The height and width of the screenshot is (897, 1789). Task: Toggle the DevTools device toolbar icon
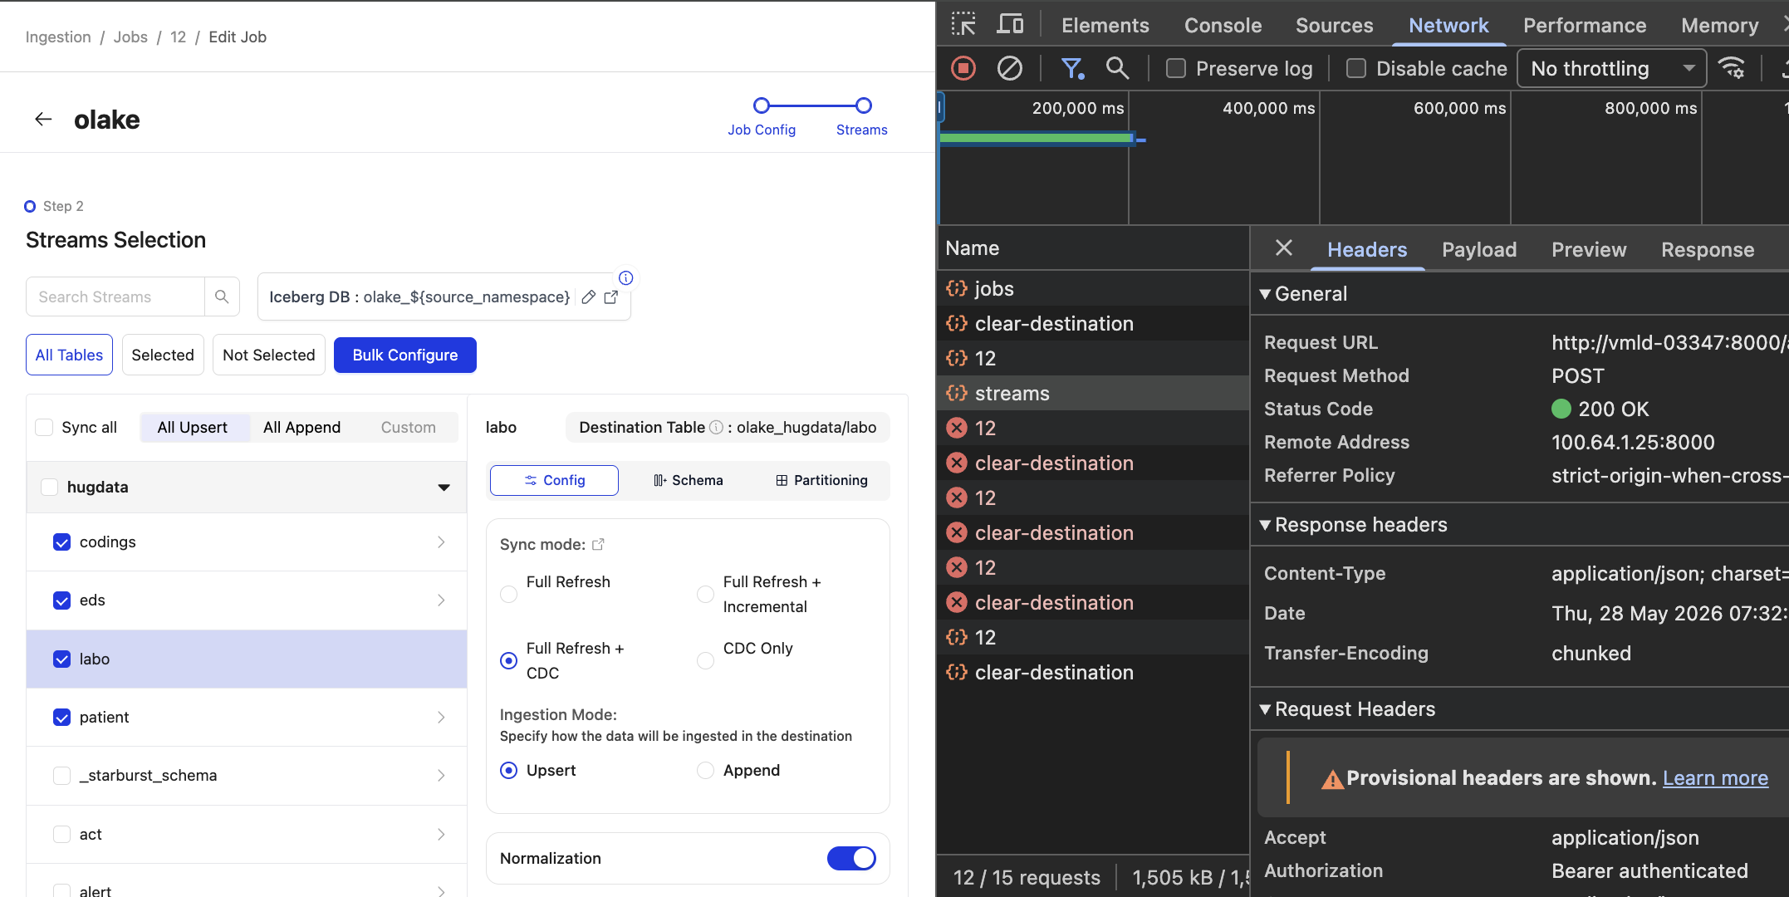click(x=1010, y=24)
